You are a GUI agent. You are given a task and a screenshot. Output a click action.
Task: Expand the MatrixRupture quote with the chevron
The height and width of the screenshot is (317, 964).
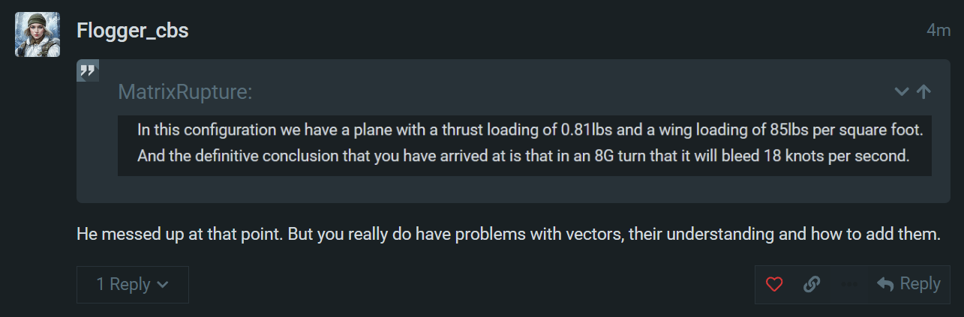pos(902,91)
